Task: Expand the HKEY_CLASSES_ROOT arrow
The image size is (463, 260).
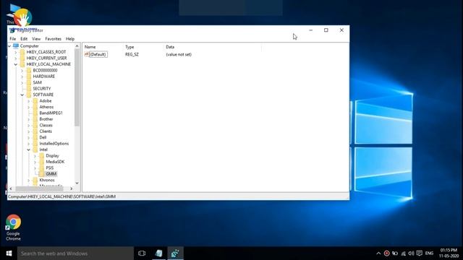Action: [x=16, y=52]
